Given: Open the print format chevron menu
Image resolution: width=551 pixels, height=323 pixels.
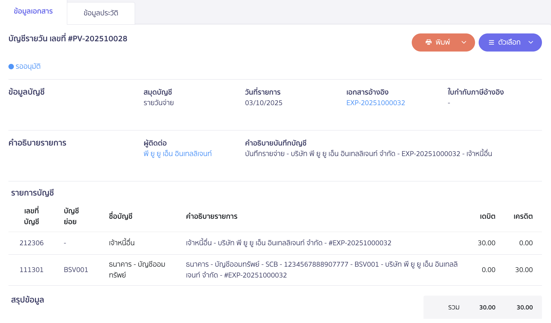Looking at the screenshot, I should (464, 42).
